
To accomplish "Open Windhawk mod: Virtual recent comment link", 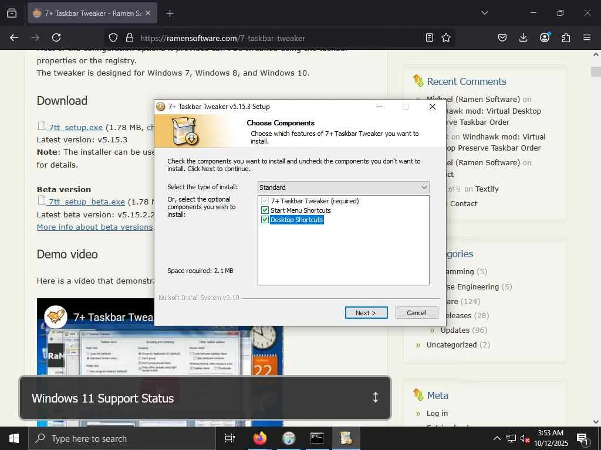I will [x=504, y=137].
